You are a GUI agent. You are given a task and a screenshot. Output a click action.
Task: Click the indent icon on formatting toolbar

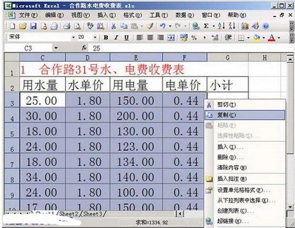coord(228,37)
